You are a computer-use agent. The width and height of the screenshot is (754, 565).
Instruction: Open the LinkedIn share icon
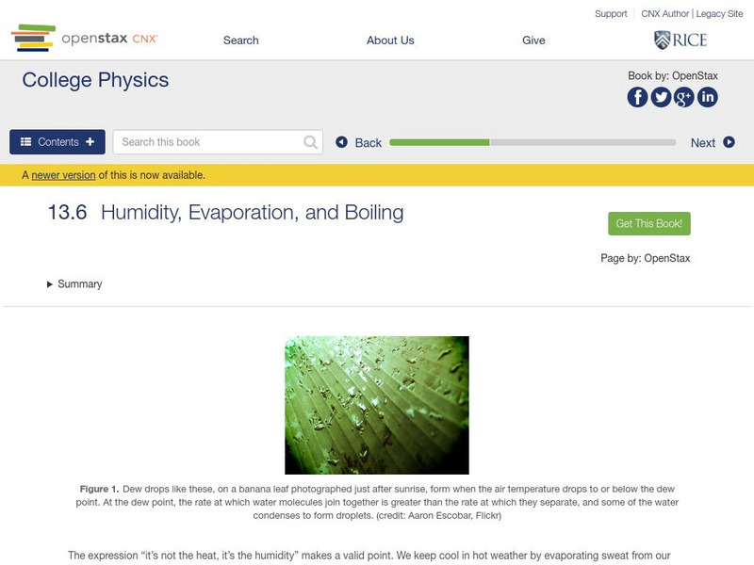[707, 97]
